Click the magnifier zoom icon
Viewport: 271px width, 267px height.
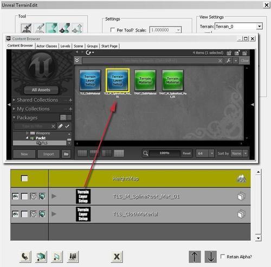[145, 154]
